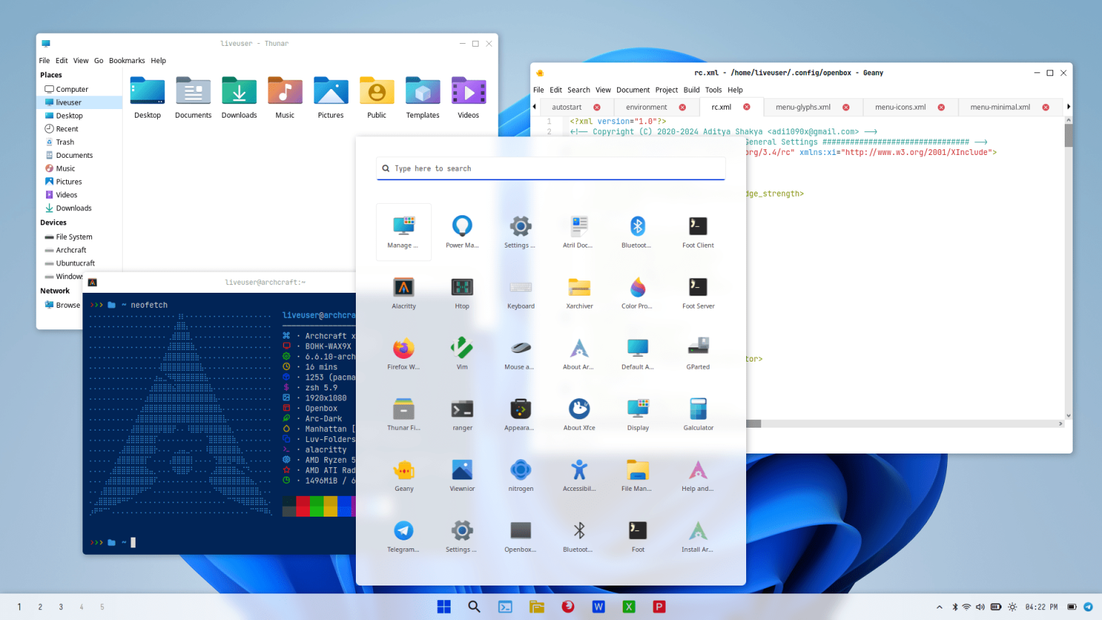Click the launcher search field
Viewport: 1102px width, 620px height.
click(x=550, y=168)
